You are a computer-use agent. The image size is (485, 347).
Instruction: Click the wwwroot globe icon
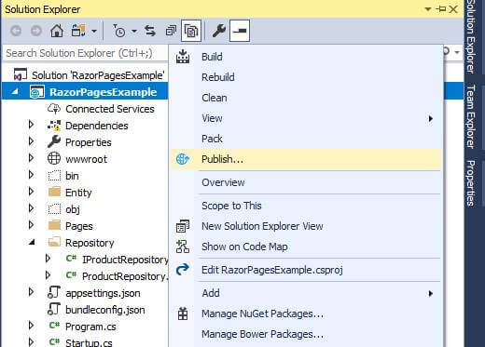tap(54, 158)
